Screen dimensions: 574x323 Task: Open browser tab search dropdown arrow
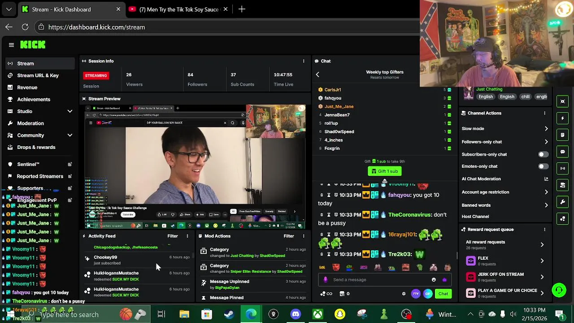coord(9,9)
